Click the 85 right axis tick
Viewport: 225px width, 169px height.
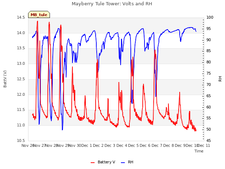tap(208, 51)
